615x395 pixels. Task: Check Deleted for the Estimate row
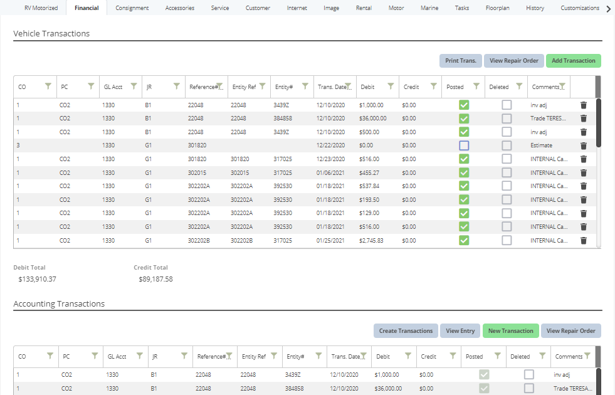(x=507, y=145)
